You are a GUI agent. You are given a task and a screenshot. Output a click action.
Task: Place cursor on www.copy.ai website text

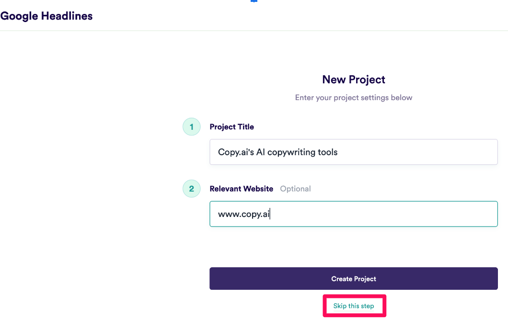point(244,214)
